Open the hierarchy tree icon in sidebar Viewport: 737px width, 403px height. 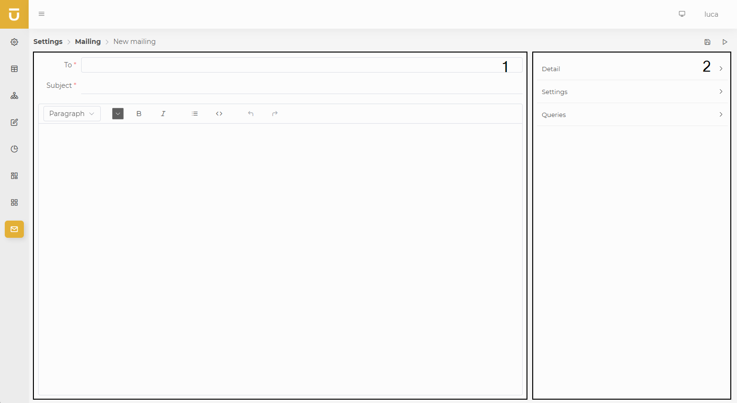coord(14,95)
